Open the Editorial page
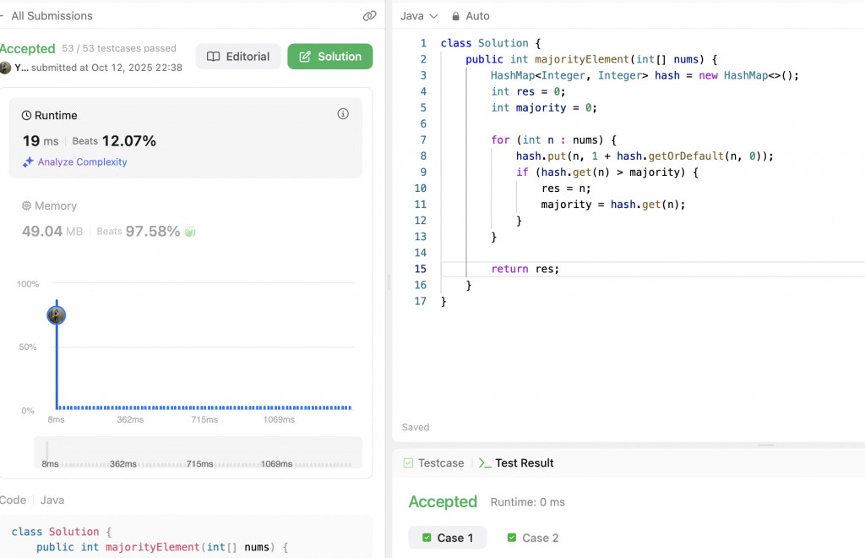The width and height of the screenshot is (865, 558). [238, 57]
